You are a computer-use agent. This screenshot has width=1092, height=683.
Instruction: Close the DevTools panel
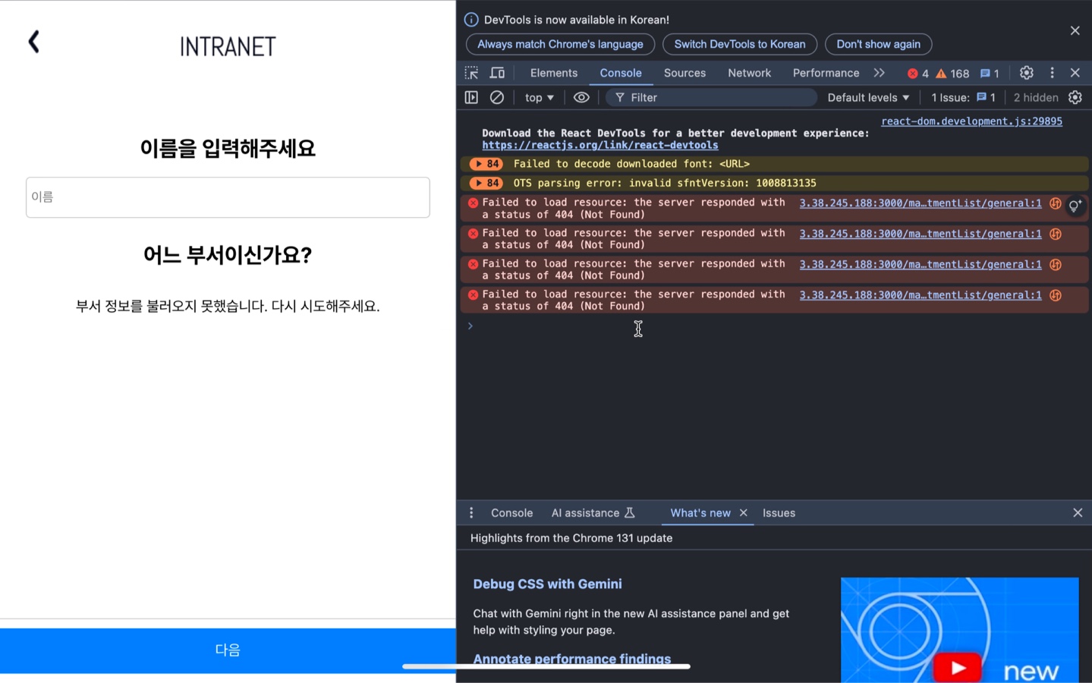pos(1075,73)
